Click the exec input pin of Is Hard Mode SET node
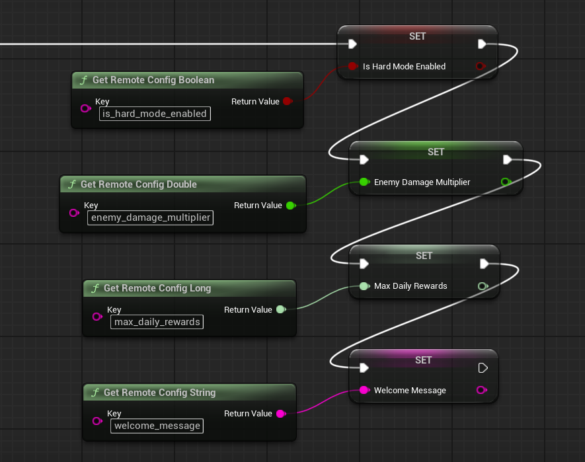Viewport: 585px width, 462px height. pos(353,44)
